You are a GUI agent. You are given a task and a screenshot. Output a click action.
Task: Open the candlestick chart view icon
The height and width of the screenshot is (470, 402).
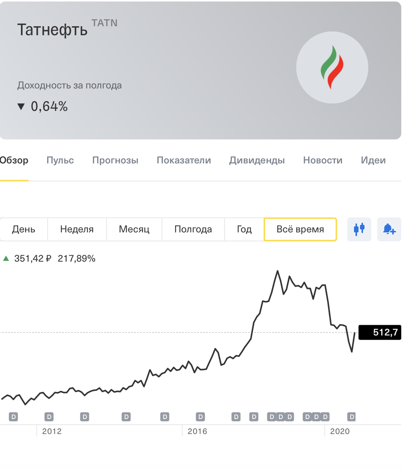pos(359,229)
